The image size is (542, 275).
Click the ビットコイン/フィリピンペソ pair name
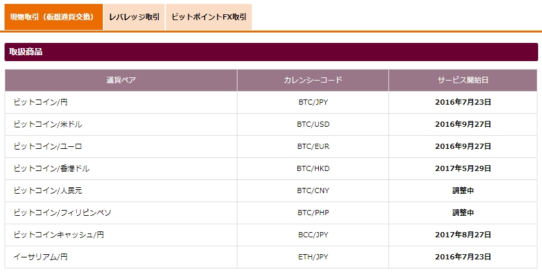click(58, 213)
